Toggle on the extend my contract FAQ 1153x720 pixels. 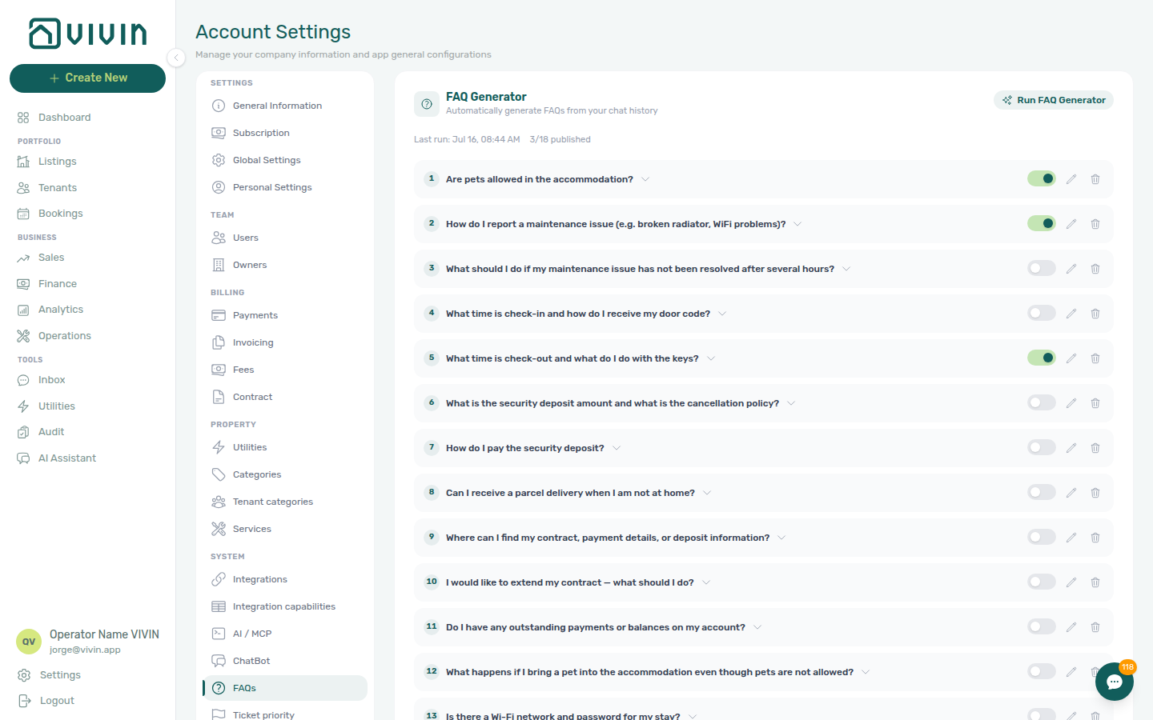pyautogui.click(x=1042, y=582)
